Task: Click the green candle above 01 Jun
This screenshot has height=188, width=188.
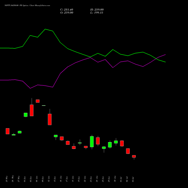Action: click(26, 115)
